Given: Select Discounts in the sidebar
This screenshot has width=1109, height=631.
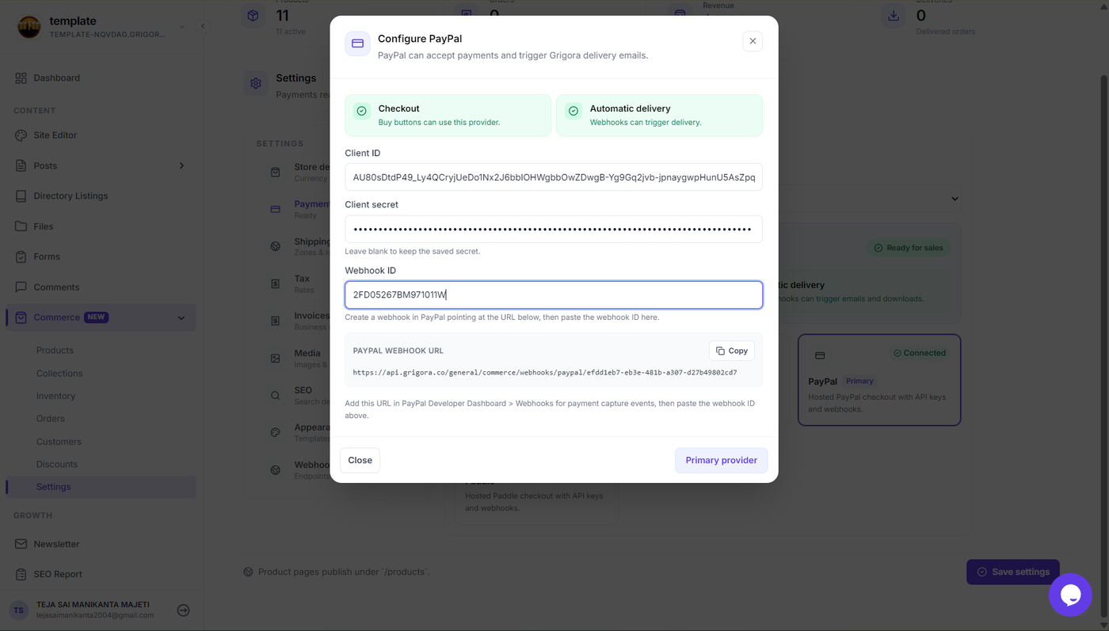Looking at the screenshot, I should (57, 464).
